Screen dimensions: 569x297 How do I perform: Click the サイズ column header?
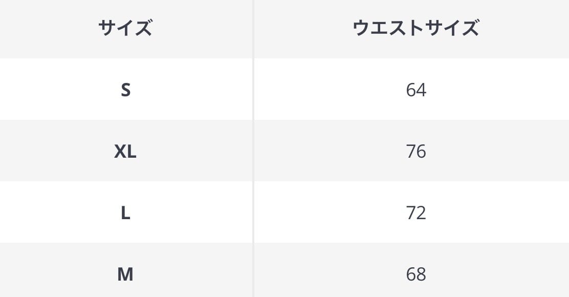coord(125,28)
